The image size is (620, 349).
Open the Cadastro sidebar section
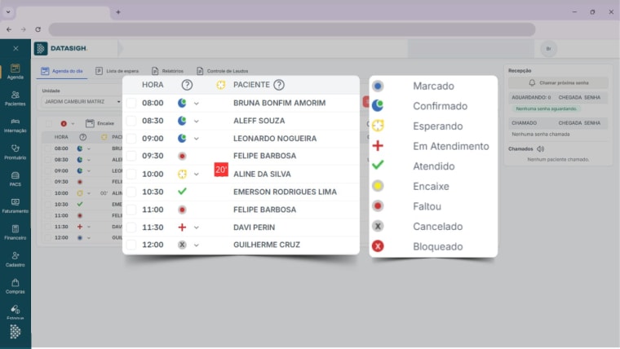(x=15, y=259)
